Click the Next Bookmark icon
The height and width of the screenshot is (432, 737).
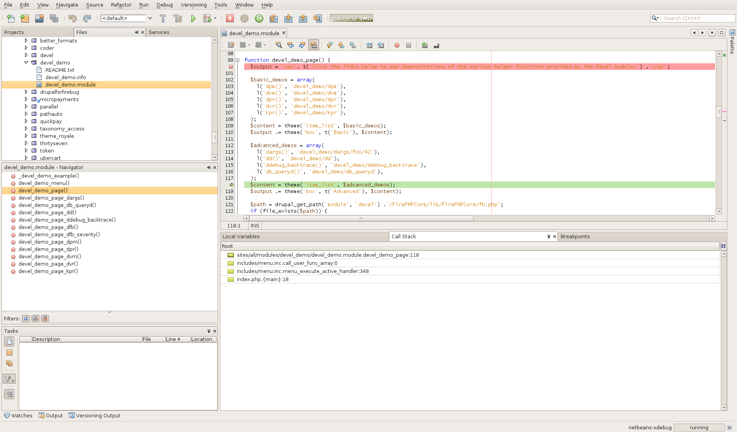coord(341,45)
